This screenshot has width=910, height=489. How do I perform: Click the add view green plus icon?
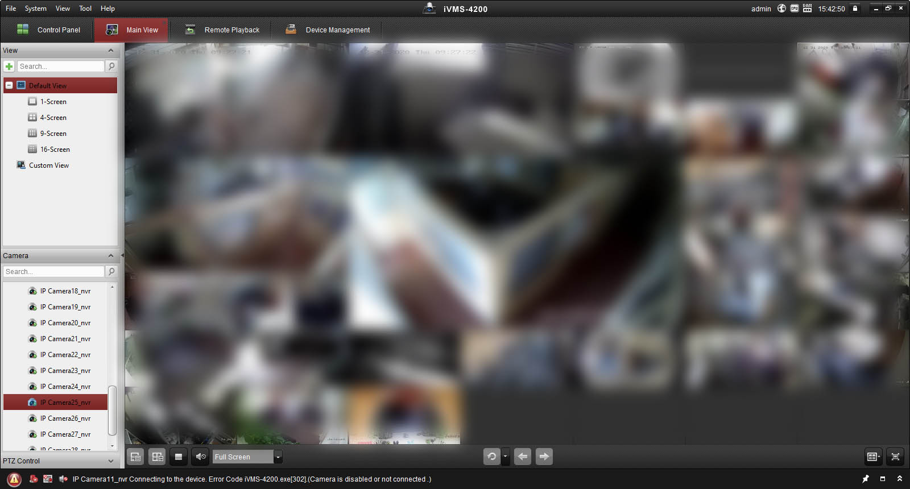[x=9, y=67]
